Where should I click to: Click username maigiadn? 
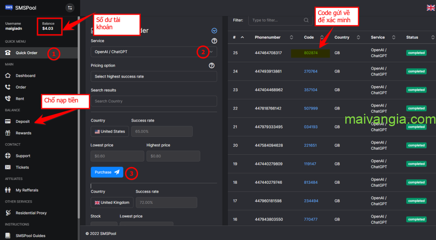(13, 29)
